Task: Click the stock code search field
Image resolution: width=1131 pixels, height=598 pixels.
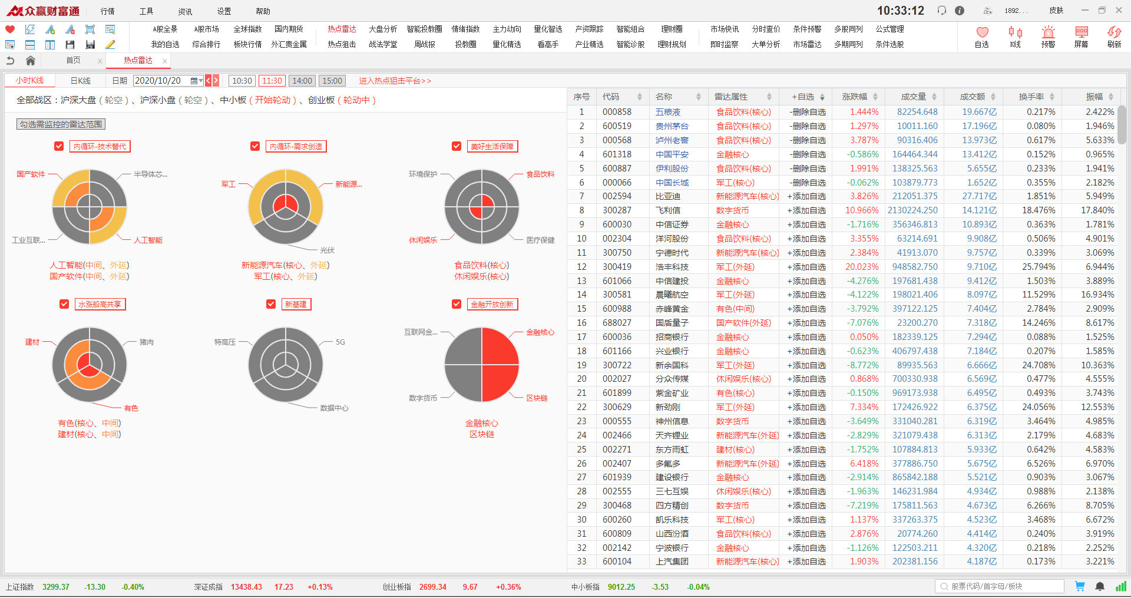Action: coord(1000,586)
